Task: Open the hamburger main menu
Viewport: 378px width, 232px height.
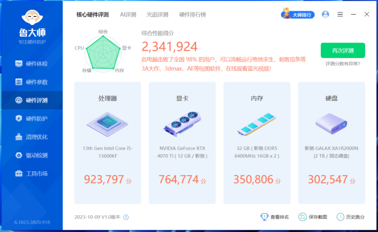Action: pos(340,15)
